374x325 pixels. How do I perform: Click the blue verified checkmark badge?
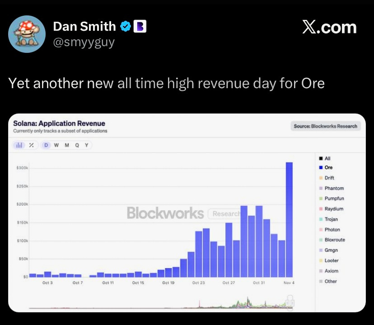[126, 26]
